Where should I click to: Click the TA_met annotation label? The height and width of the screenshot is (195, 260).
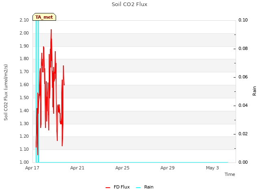tap(44, 17)
